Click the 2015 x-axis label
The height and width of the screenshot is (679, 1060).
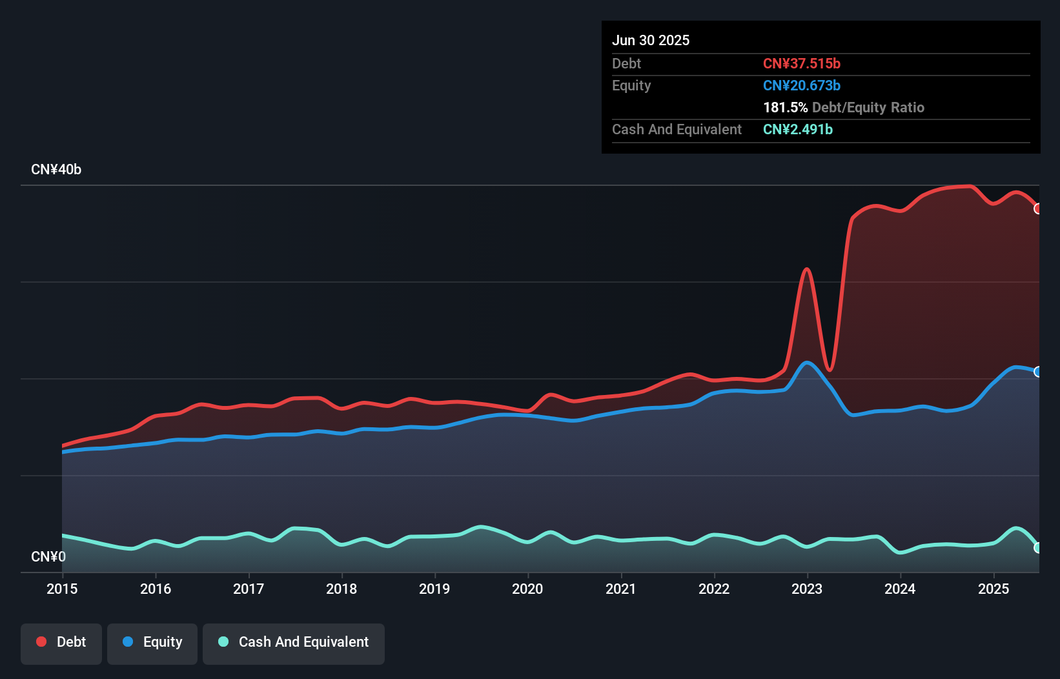(x=62, y=589)
